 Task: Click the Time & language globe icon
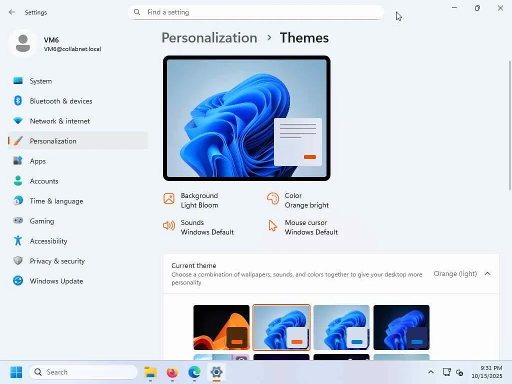(18, 200)
